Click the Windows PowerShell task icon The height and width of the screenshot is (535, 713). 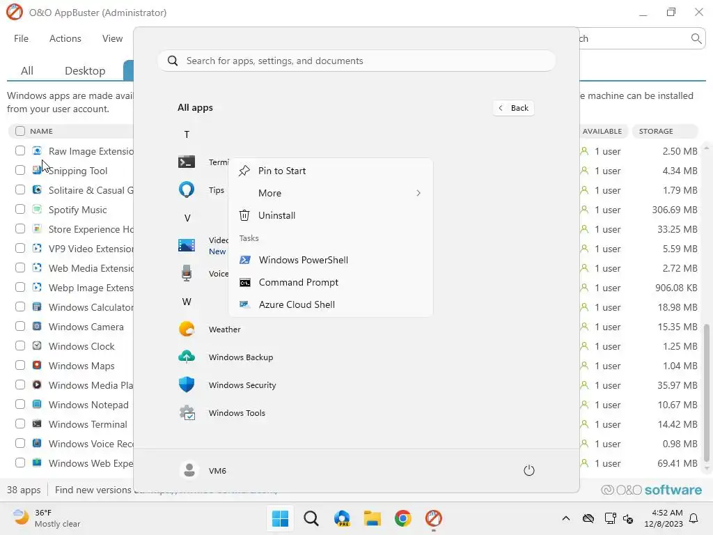(x=245, y=260)
